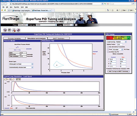The width and height of the screenshot is (137, 116).
Task: Open the Plant dropdown showing Entire plant
Action: [23, 25]
